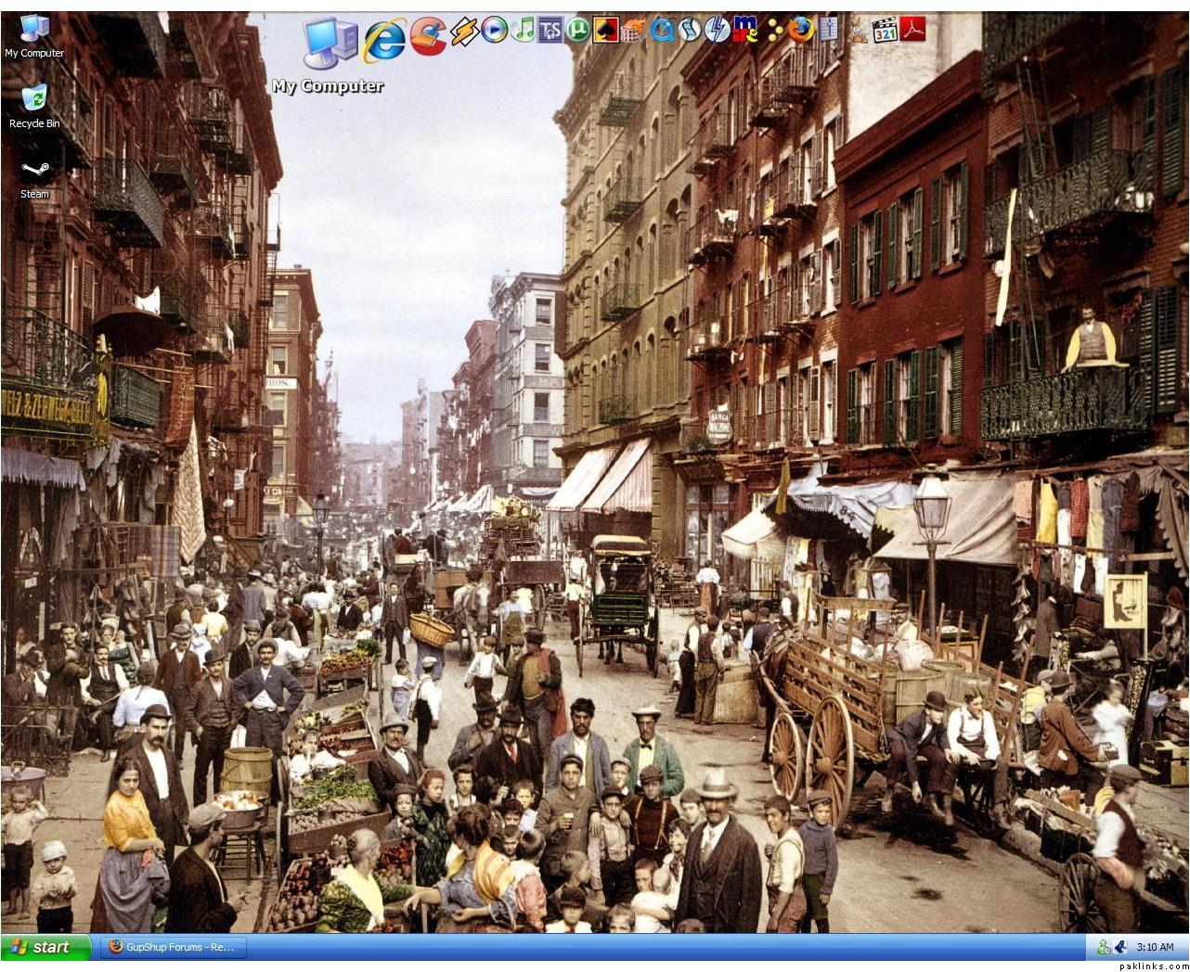
Task: Open the Recycle Bin desktop icon
Action: pos(34,104)
